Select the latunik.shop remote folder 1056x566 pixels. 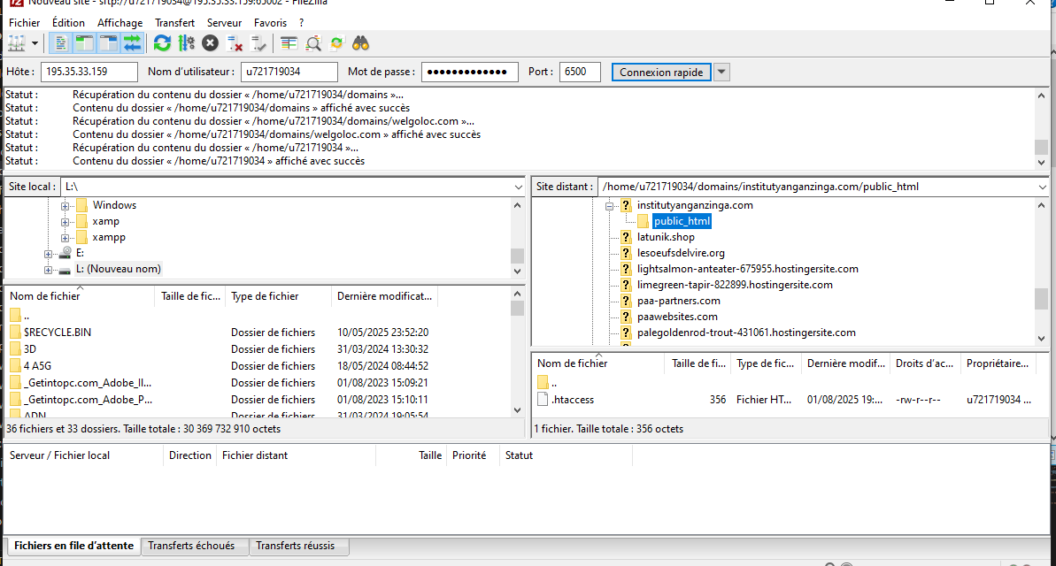666,237
